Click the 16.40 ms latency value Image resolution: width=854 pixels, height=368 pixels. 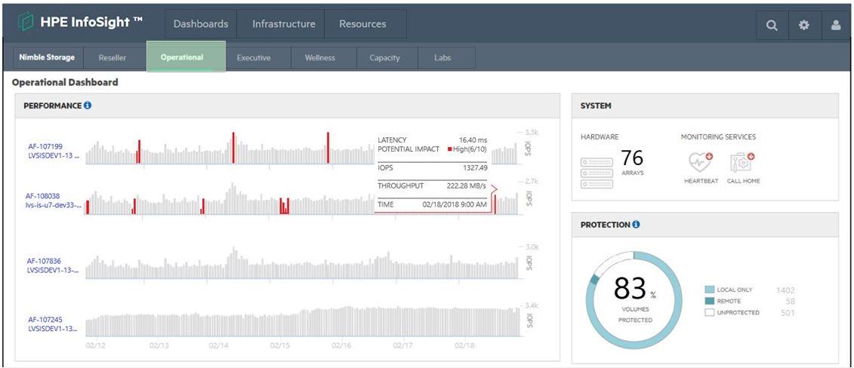click(x=473, y=140)
